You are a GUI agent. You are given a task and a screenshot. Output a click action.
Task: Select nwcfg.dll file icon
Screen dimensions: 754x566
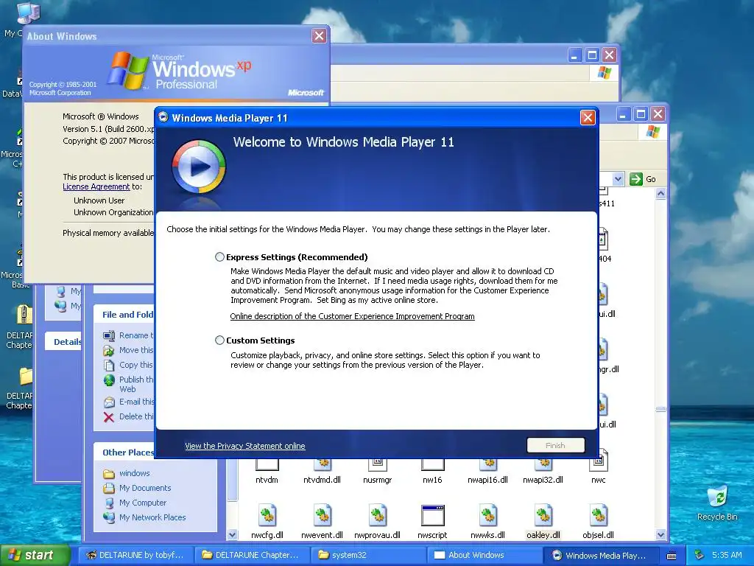[x=267, y=515]
